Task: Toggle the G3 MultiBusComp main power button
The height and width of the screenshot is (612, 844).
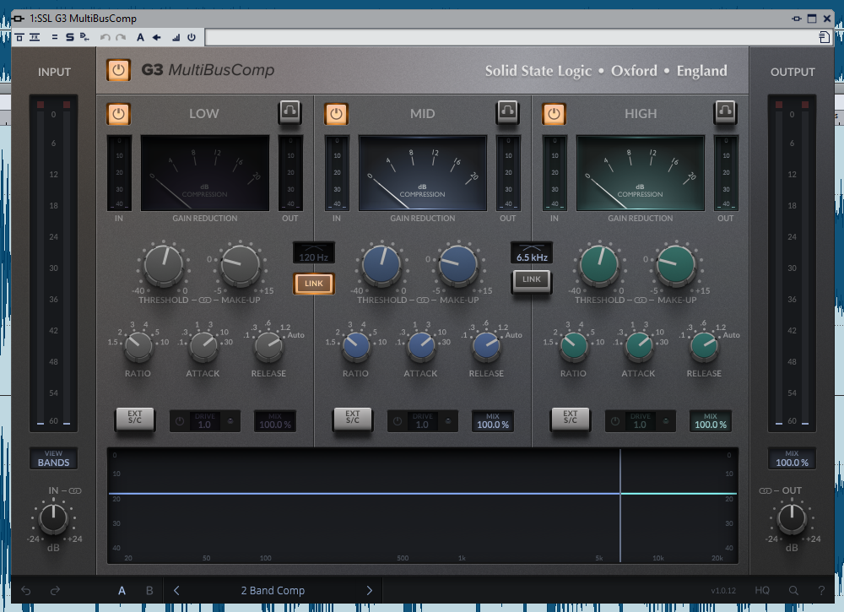Action: (118, 70)
